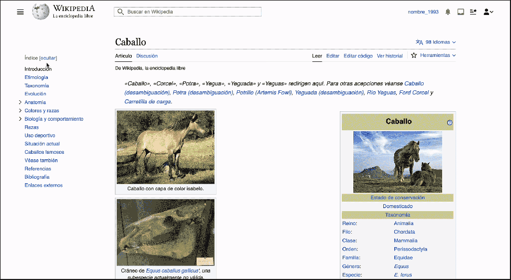Image resolution: width=511 pixels, height=280 pixels.
Task: Click the search magnifier icon
Action: (121, 12)
